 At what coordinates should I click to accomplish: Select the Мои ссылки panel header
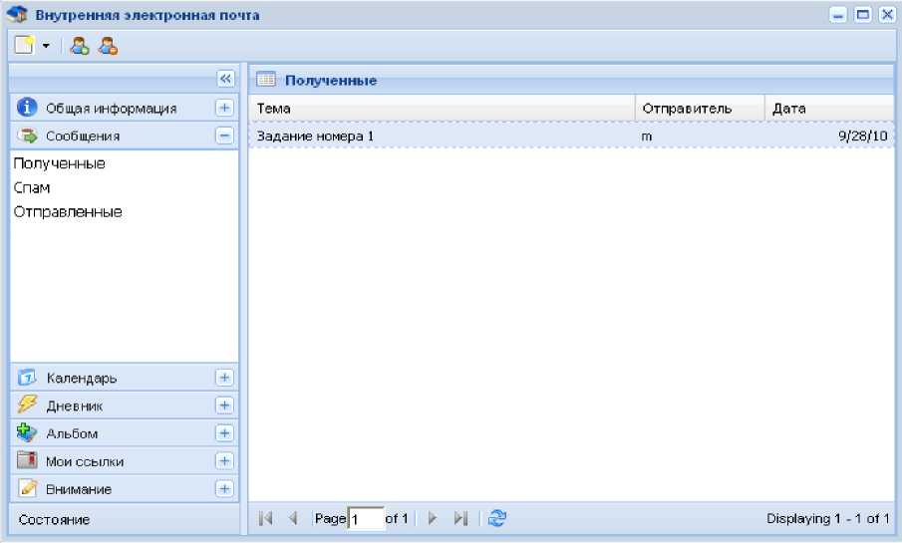[x=125, y=460]
